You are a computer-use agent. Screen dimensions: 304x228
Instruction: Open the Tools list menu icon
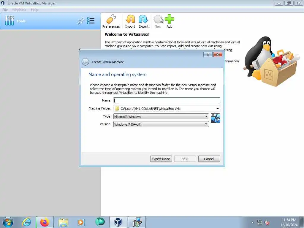coord(91,21)
